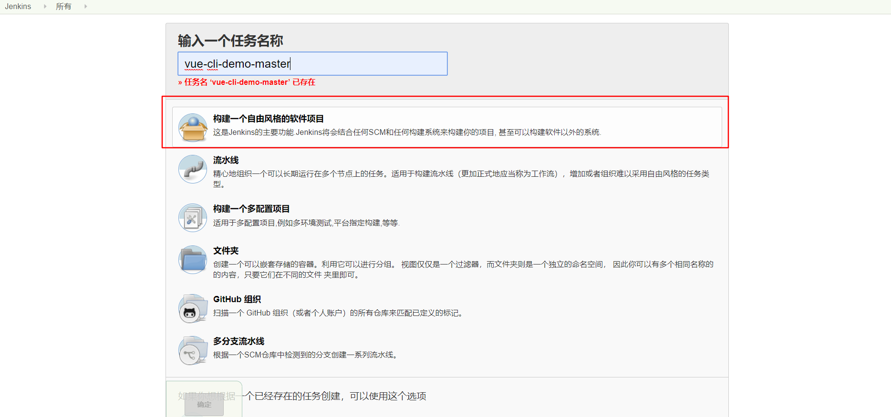Click the Freestyle project box icon
Image resolution: width=891 pixels, height=417 pixels.
pyautogui.click(x=193, y=127)
